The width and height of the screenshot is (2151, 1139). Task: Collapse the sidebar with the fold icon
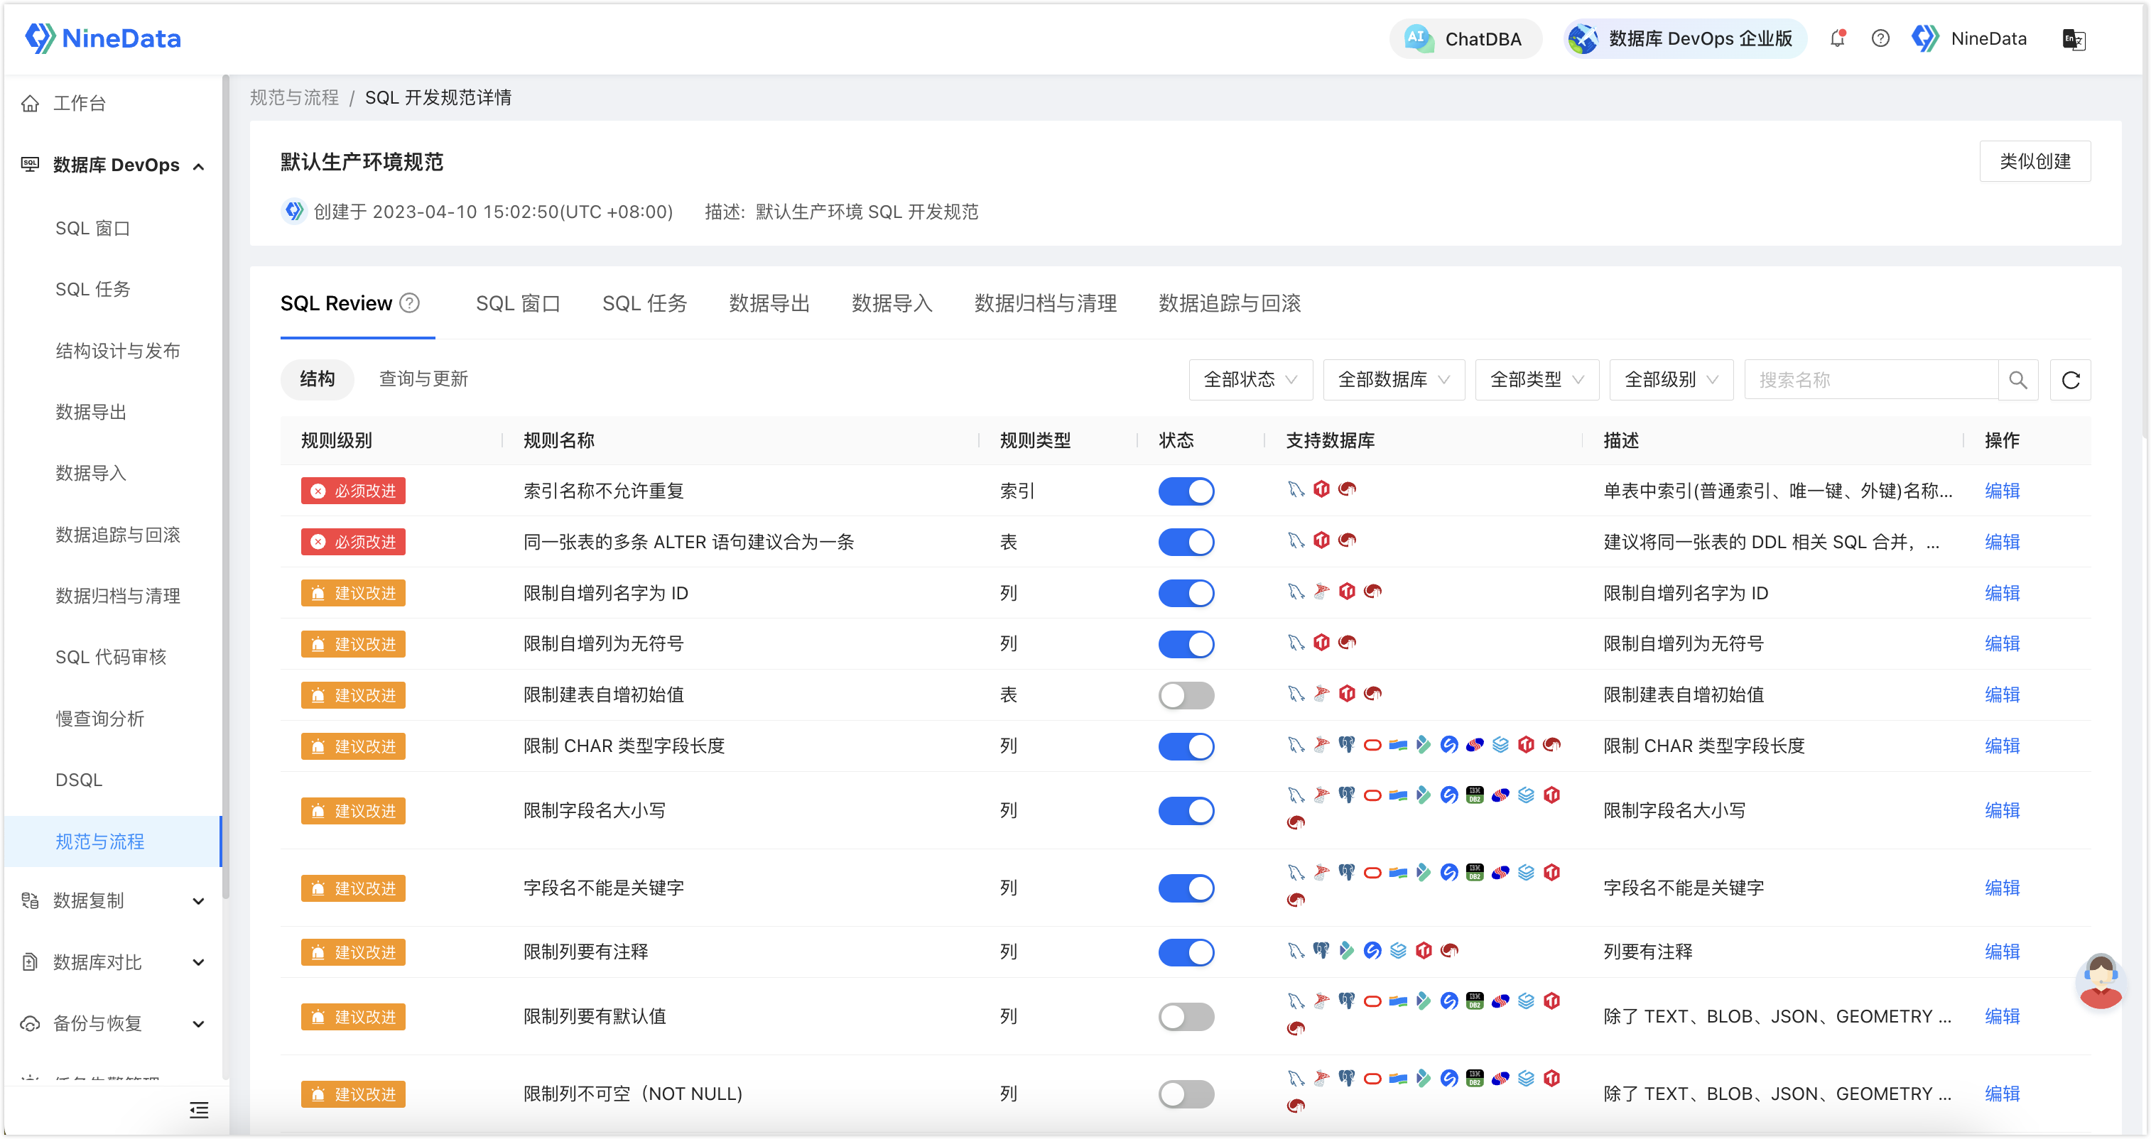(x=199, y=1110)
